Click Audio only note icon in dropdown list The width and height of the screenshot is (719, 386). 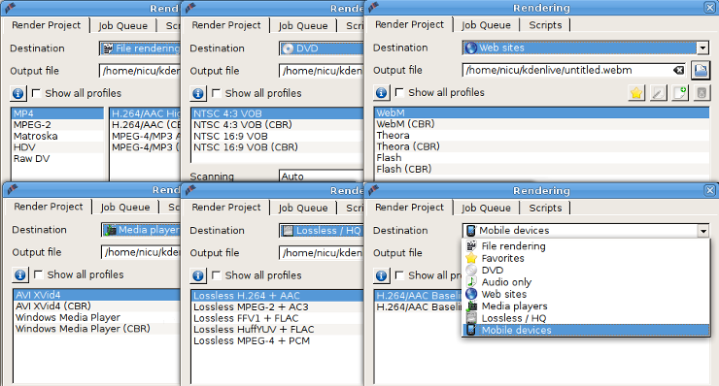pyautogui.click(x=471, y=282)
